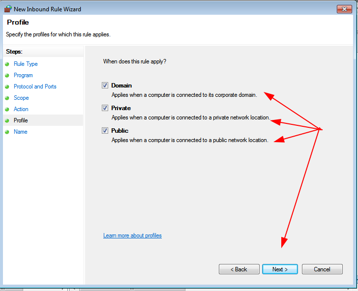Click the green bullet beside Protocol and Ports
Screen dimensions: 358x291
point(7,87)
